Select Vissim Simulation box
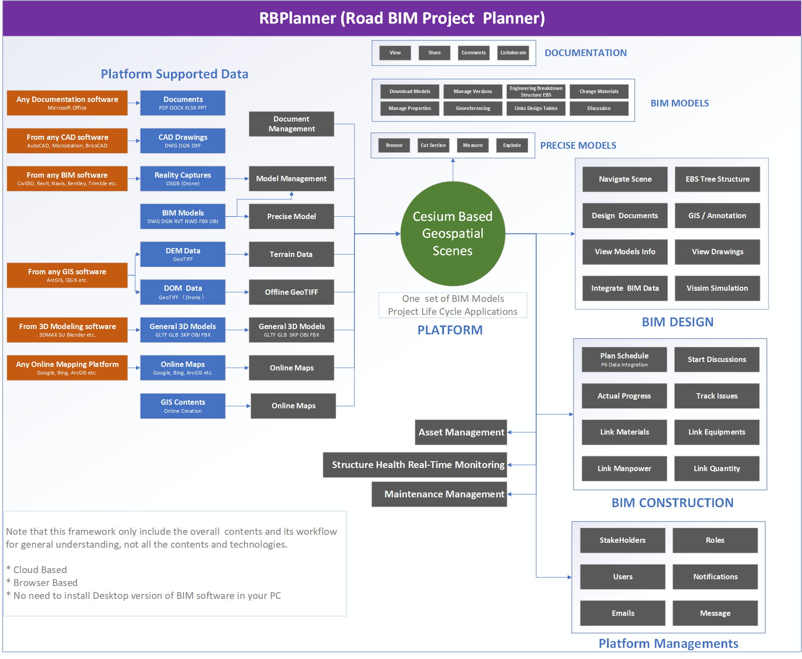 click(x=717, y=288)
